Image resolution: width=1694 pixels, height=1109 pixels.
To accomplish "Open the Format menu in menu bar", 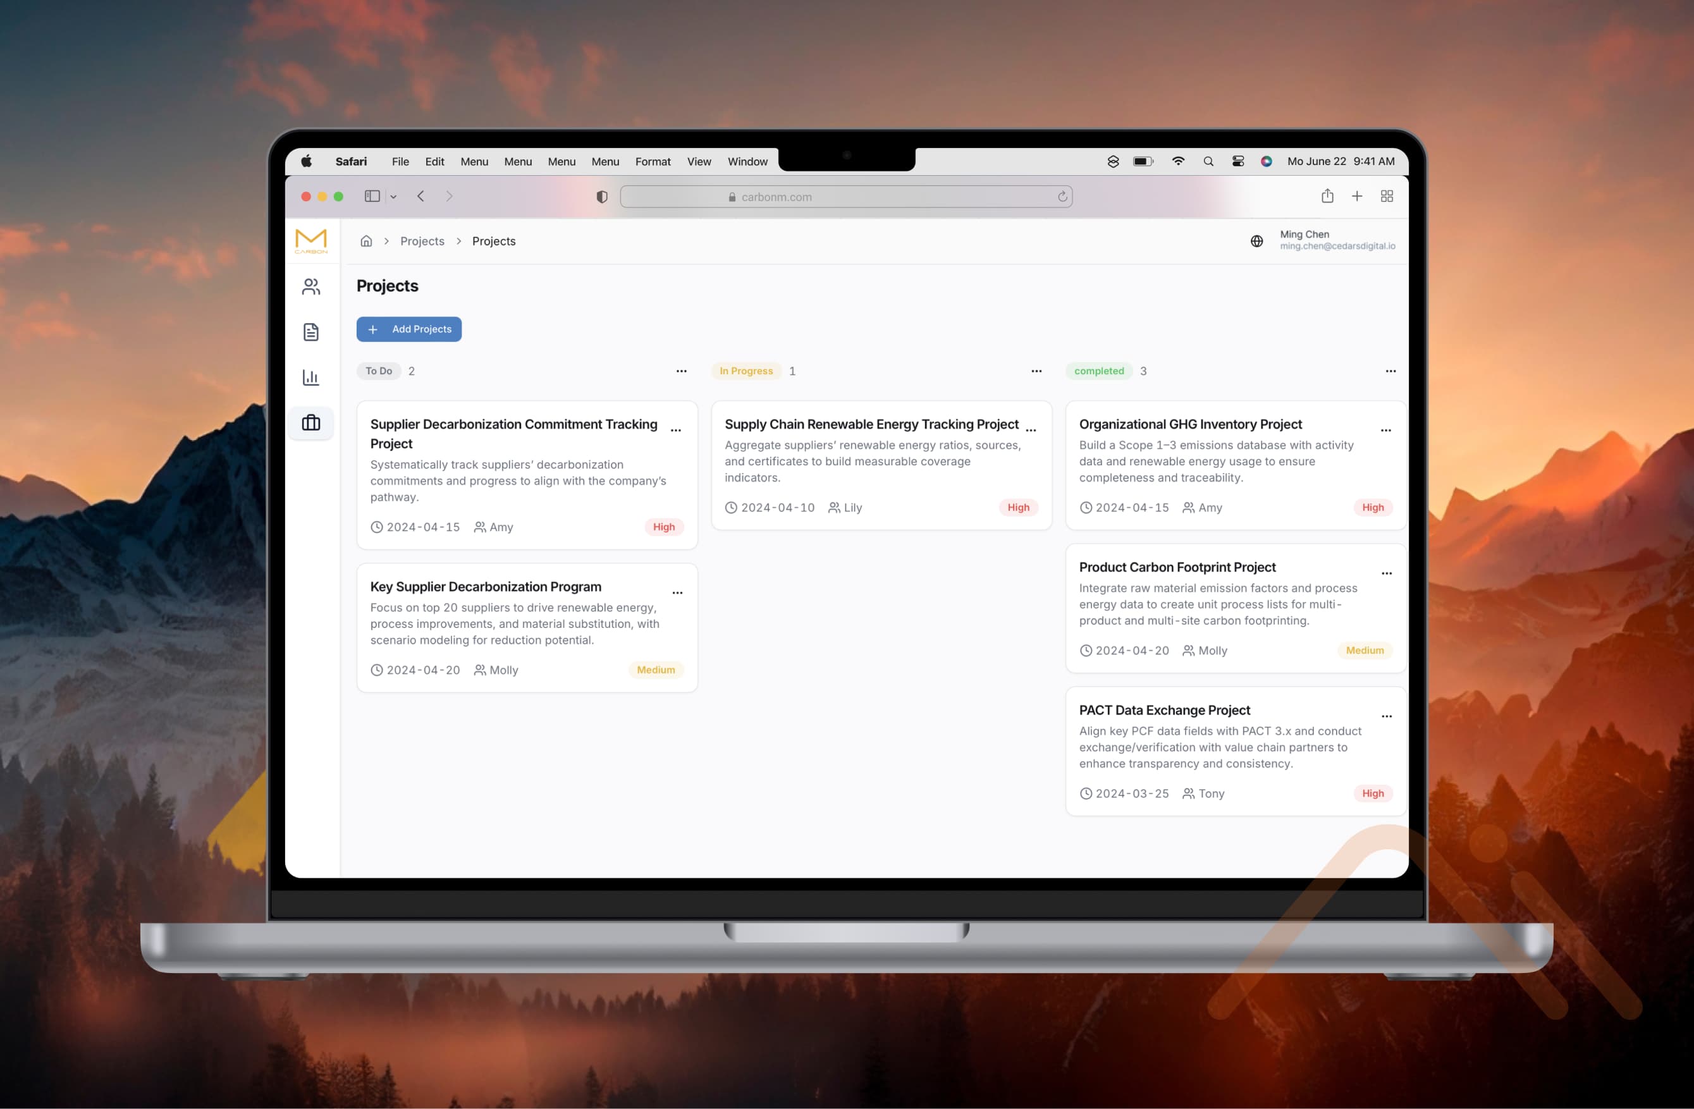I will pos(652,162).
